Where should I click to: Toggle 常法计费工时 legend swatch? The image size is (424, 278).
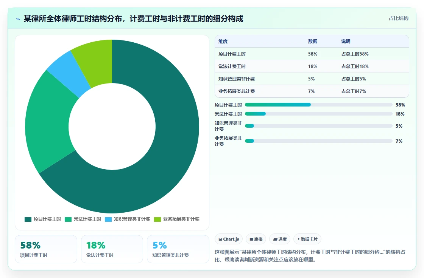(68, 219)
